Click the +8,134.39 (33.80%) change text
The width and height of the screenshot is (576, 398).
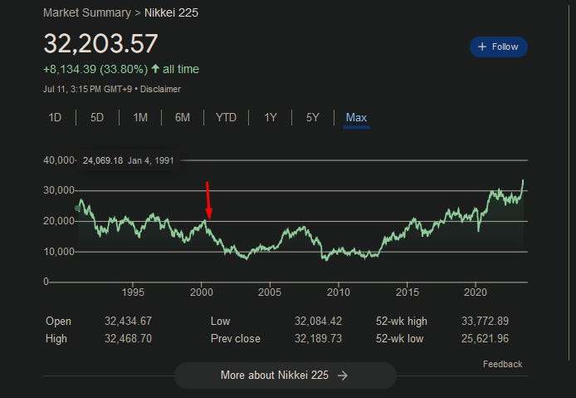coord(95,69)
